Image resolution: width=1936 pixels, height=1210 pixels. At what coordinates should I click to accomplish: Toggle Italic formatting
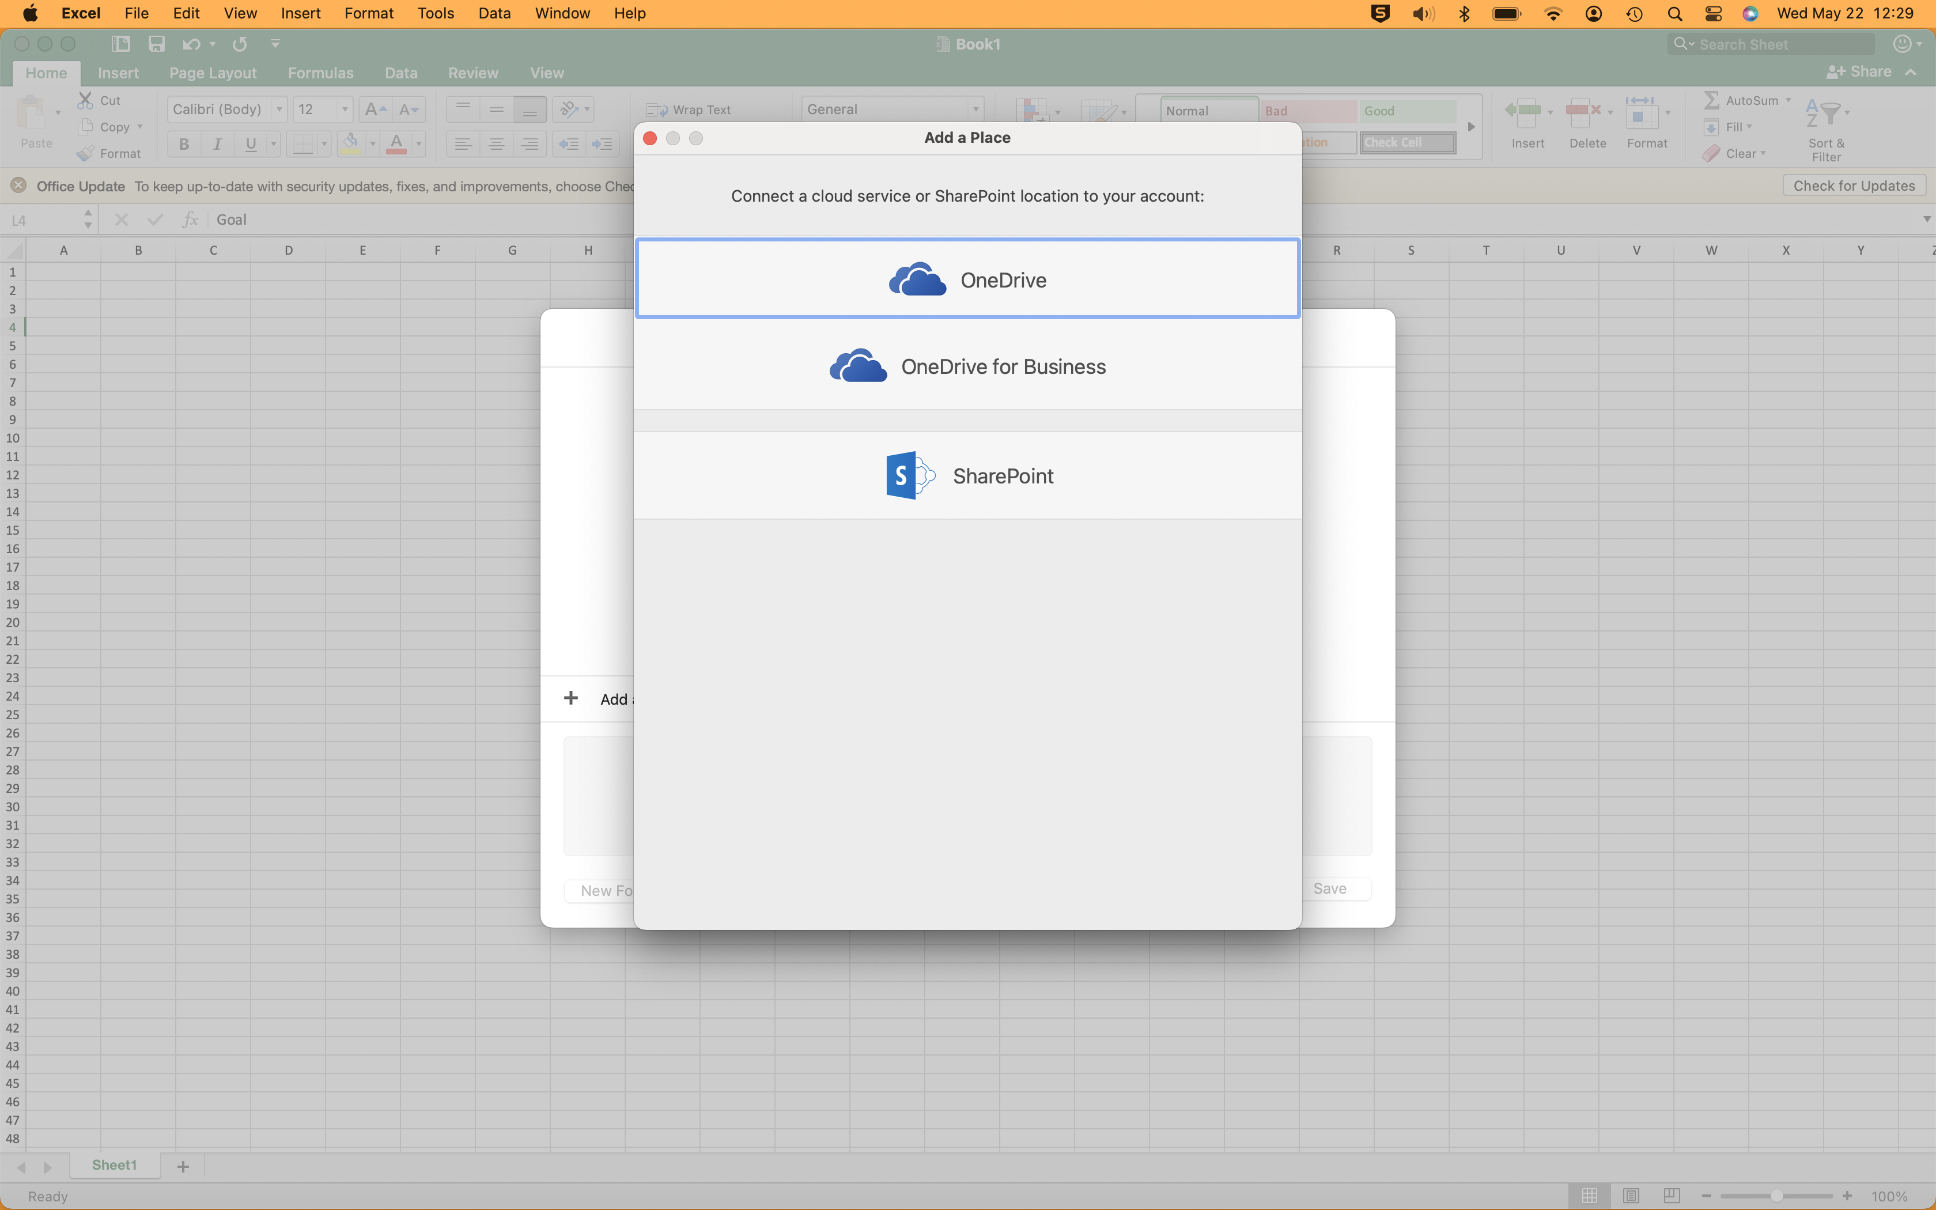[217, 144]
